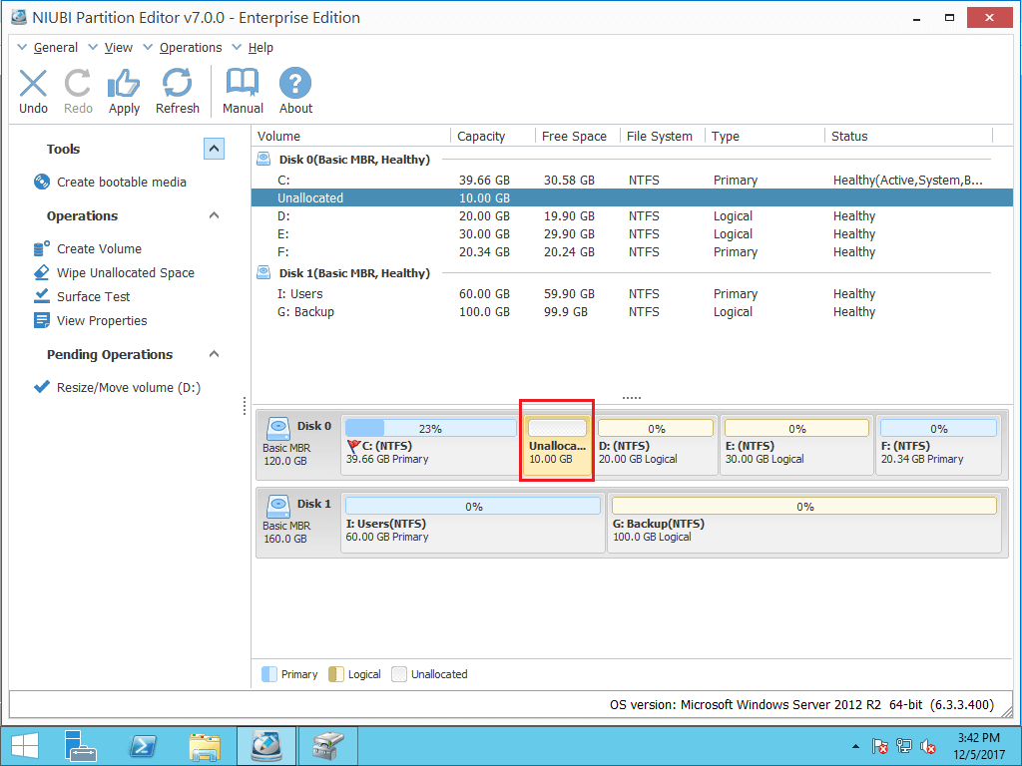
Task: Select I: Users(NTFS) partition block
Action: [473, 524]
